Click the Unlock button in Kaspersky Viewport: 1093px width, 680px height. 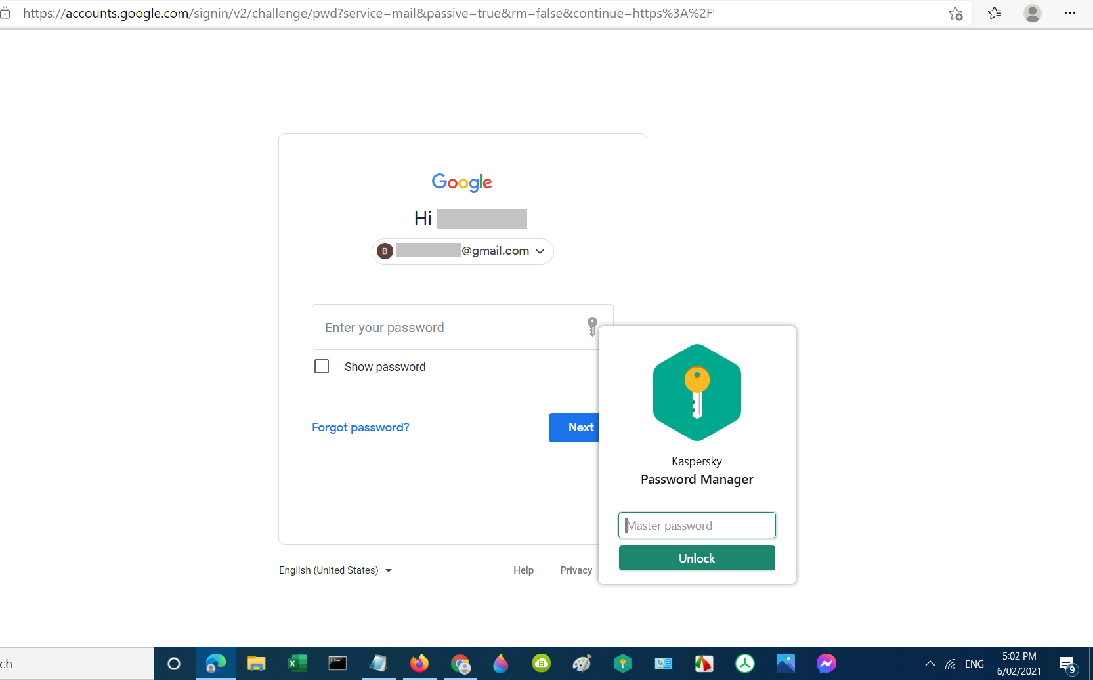click(x=697, y=558)
